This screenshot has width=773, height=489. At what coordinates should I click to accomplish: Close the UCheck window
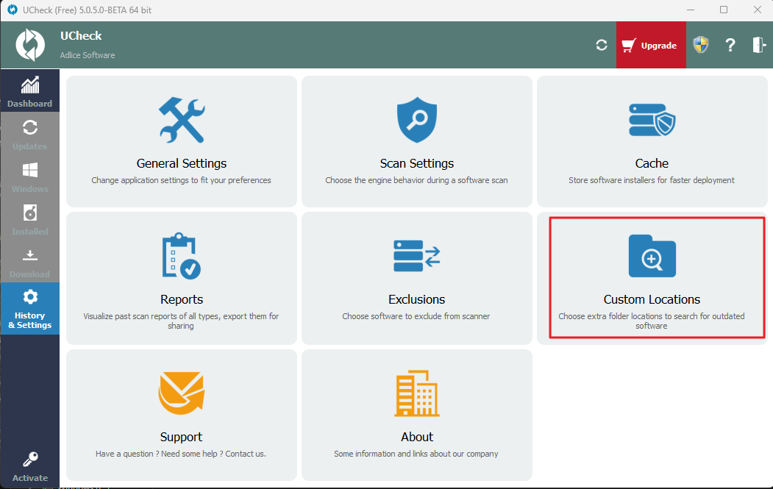pyautogui.click(x=758, y=10)
